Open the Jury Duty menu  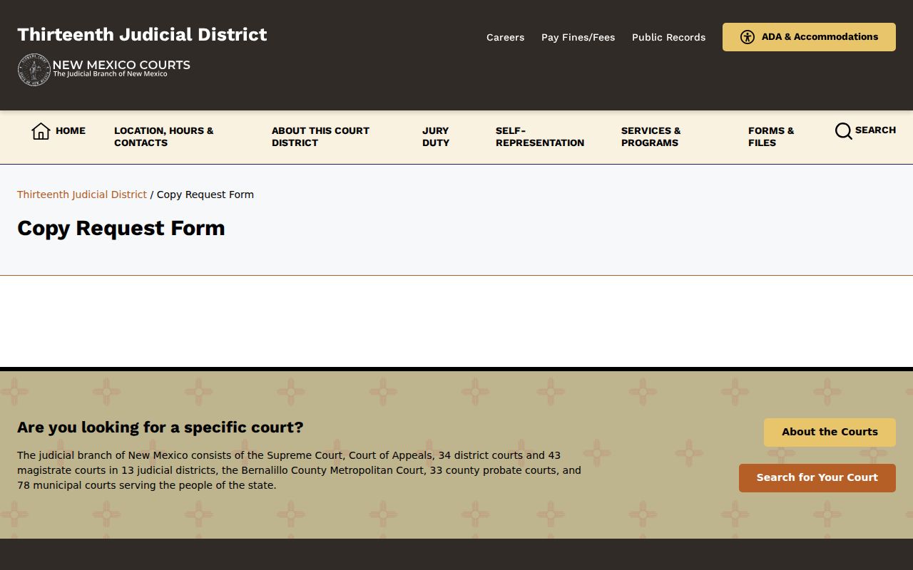pyautogui.click(x=436, y=137)
